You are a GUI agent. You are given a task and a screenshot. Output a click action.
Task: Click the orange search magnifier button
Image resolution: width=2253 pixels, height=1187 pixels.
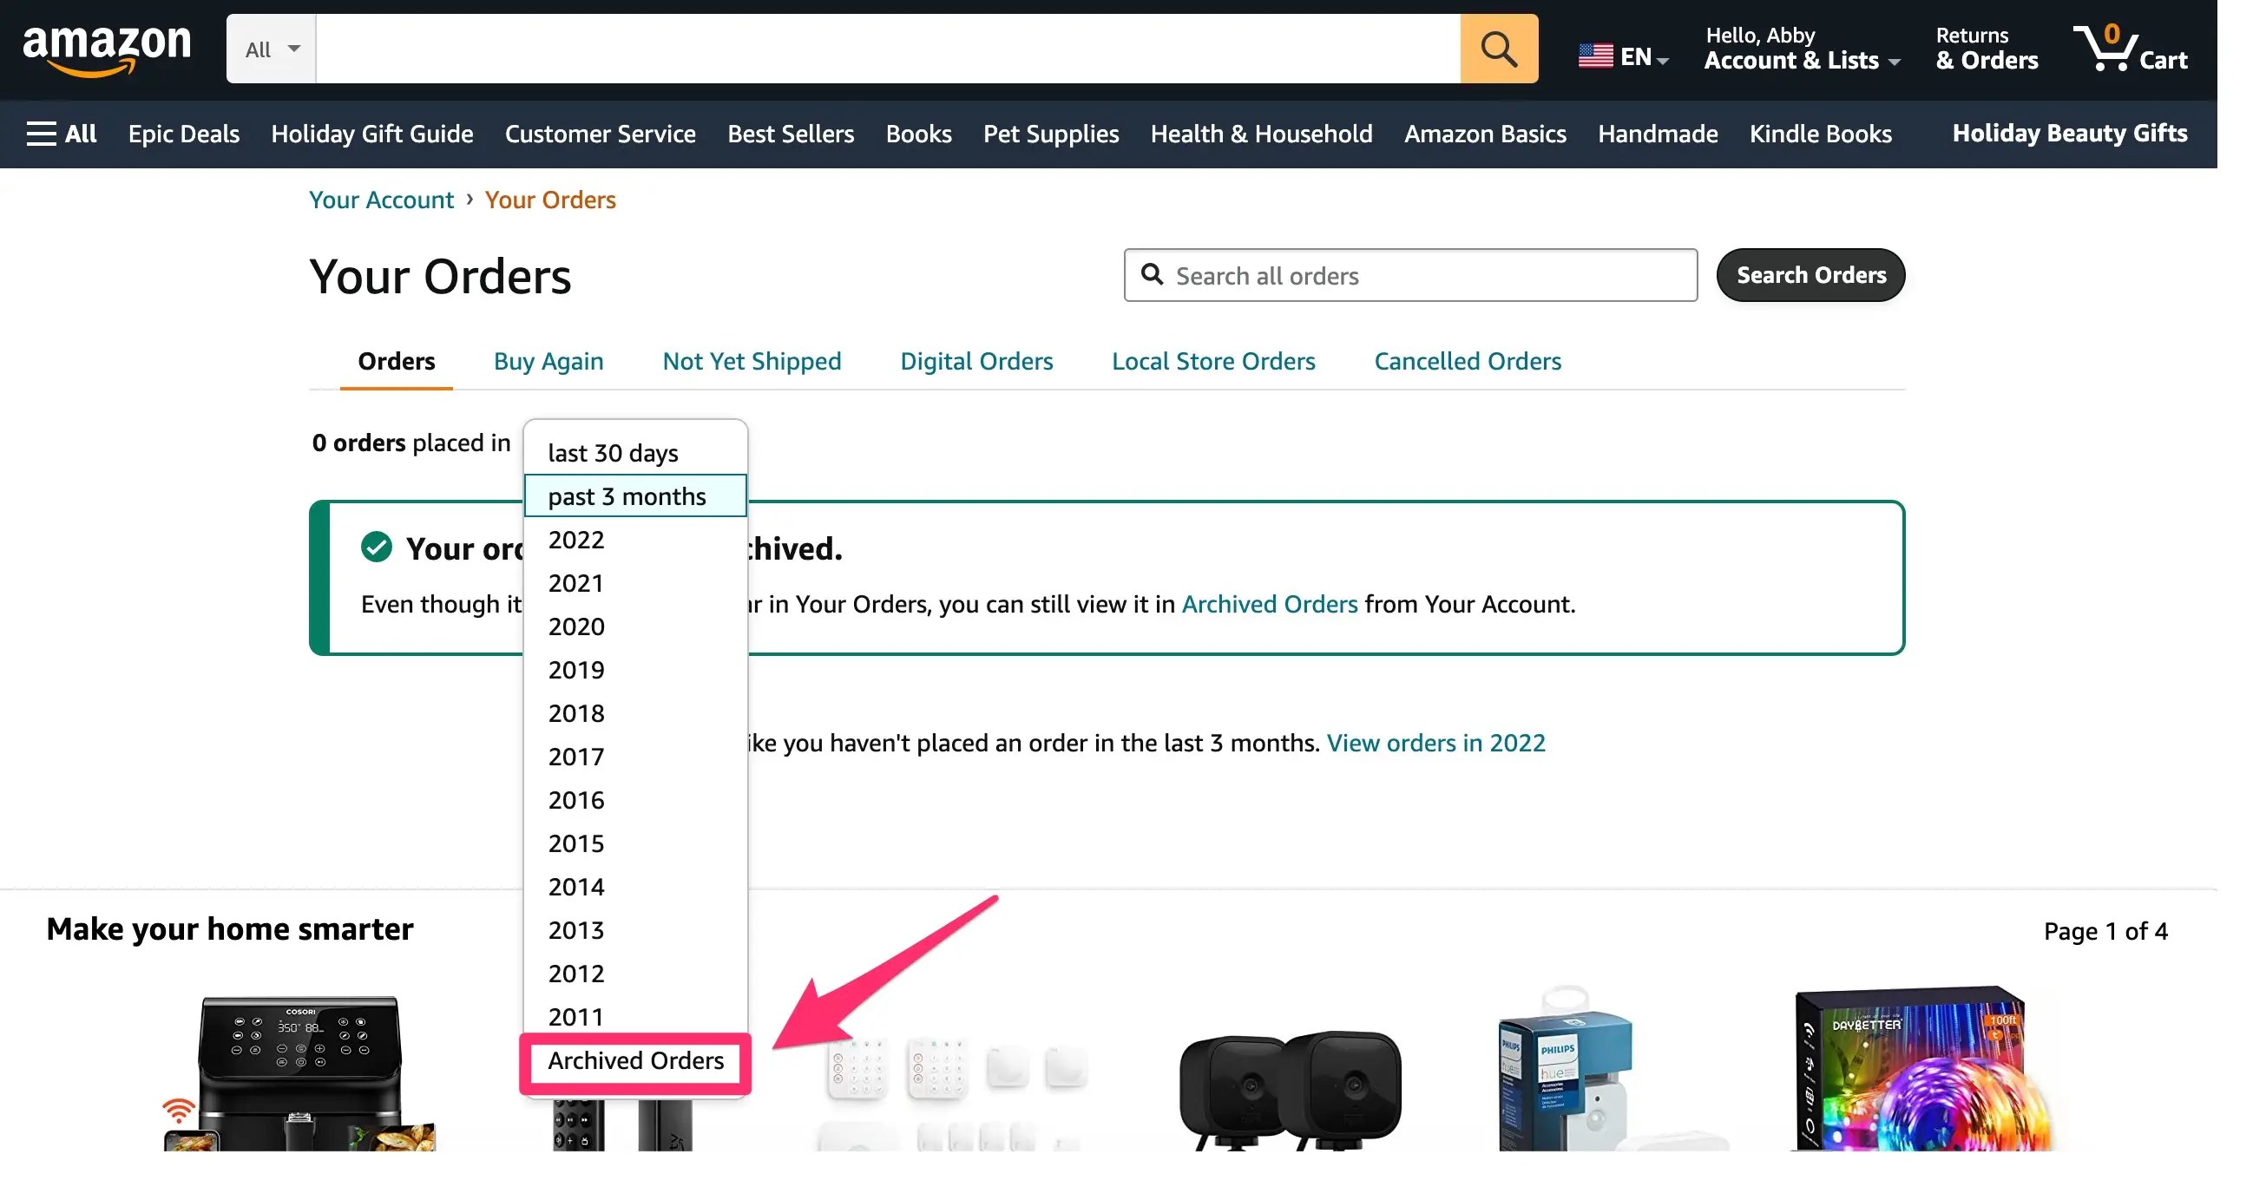(x=1498, y=49)
